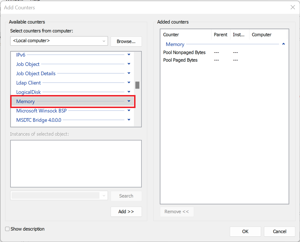This screenshot has width=300, height=242.
Task: Select the Pool Nonpaged Bytes counter
Action: coord(185,52)
